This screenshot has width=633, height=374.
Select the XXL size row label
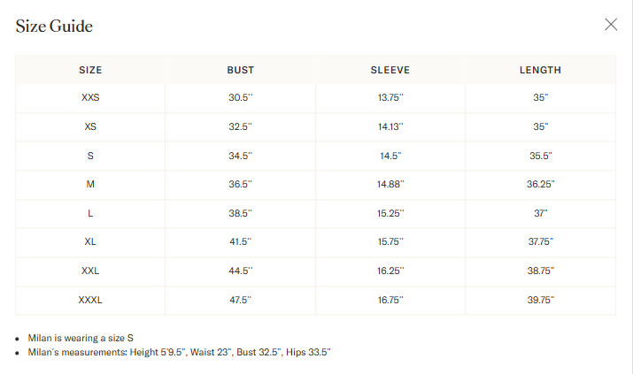pos(90,271)
